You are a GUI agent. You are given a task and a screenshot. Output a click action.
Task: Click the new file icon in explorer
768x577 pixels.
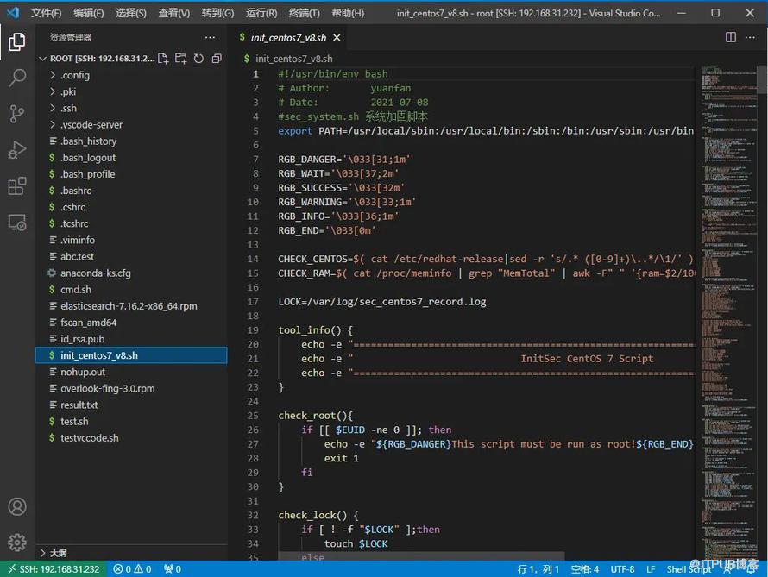pyautogui.click(x=164, y=59)
